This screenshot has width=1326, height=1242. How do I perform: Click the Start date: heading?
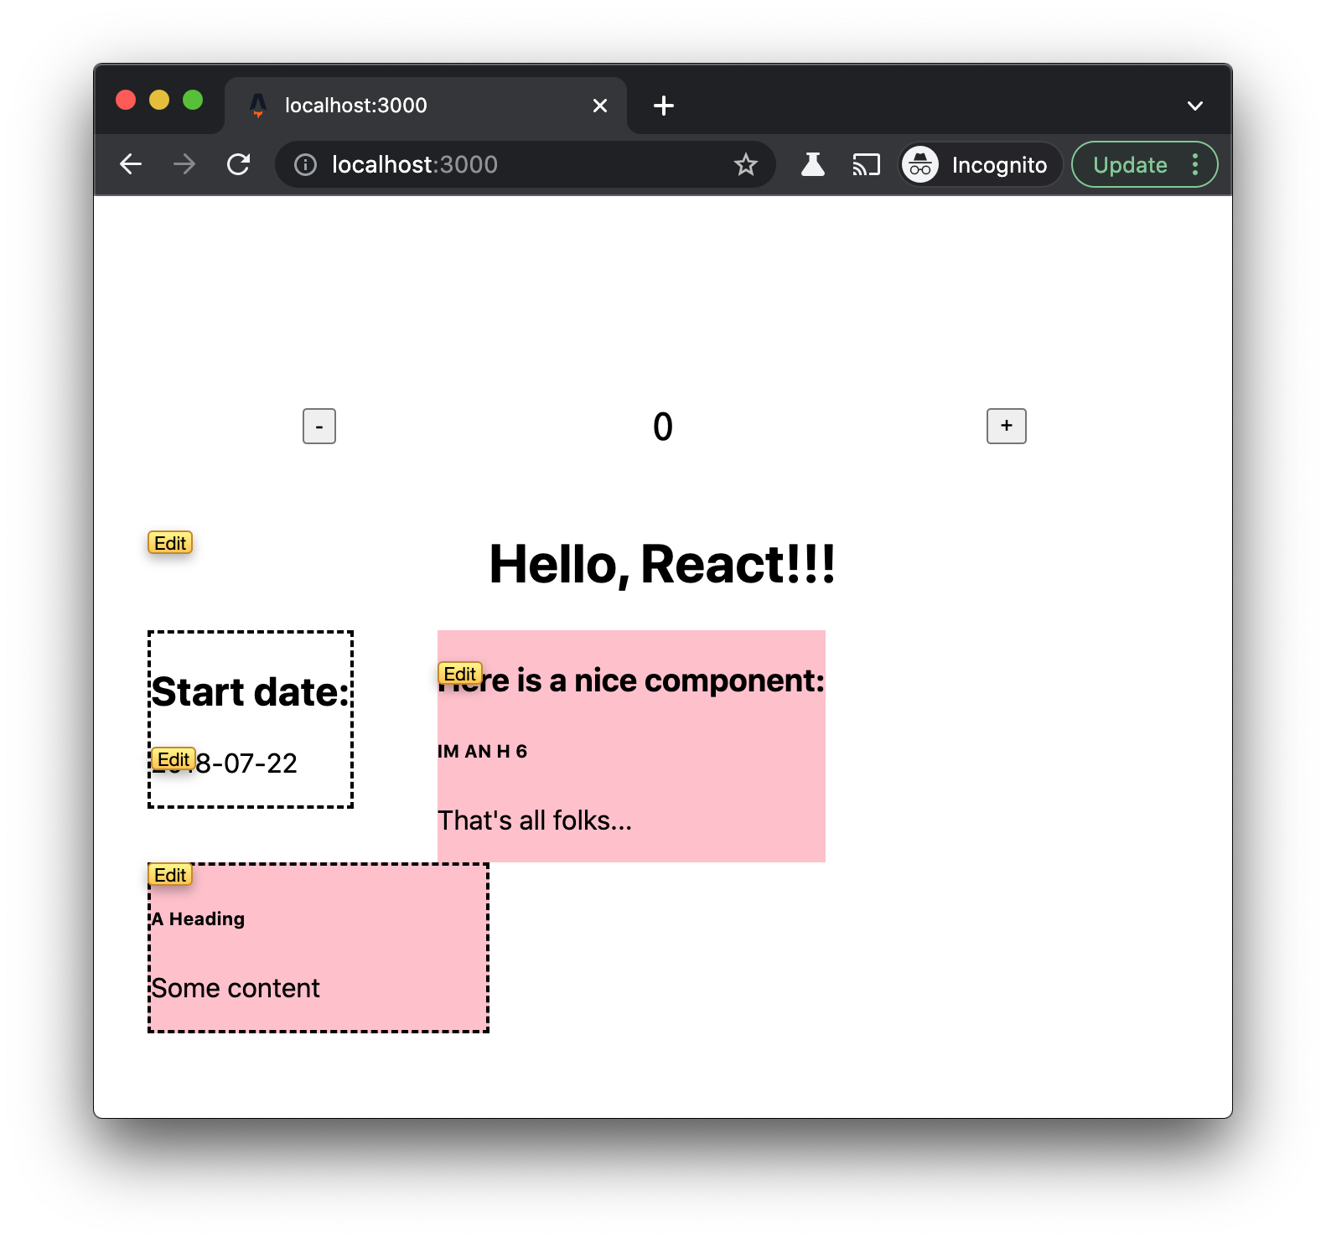(x=250, y=692)
